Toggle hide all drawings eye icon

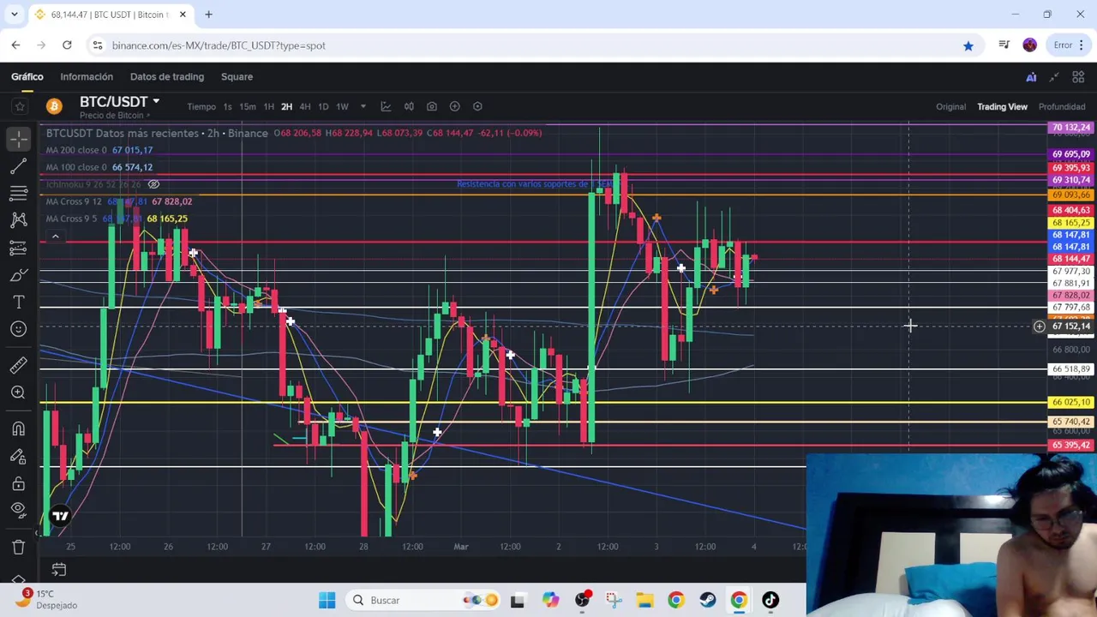[x=19, y=510]
